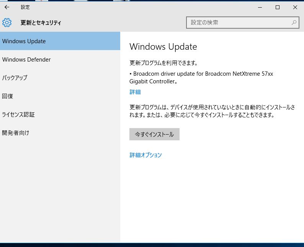Maximize the Settings window

pyautogui.click(x=278, y=7)
